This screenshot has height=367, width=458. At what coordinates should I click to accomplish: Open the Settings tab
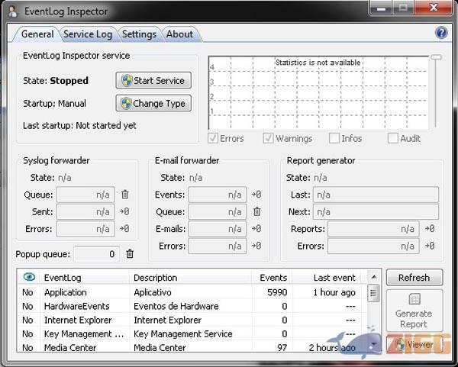point(139,34)
